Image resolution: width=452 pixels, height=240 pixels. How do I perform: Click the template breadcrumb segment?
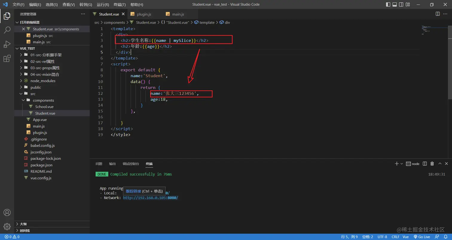pos(207,22)
